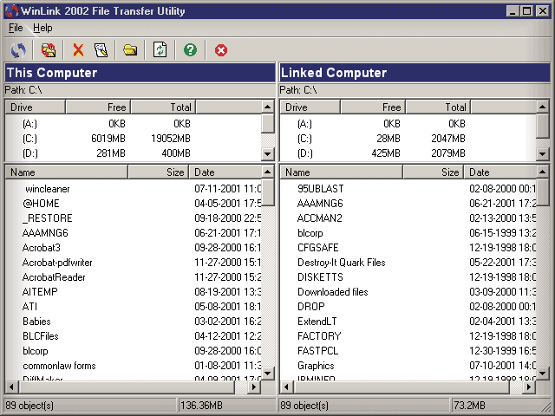555x416 pixels.
Task: Select the Babies folder
Action: pos(36,322)
